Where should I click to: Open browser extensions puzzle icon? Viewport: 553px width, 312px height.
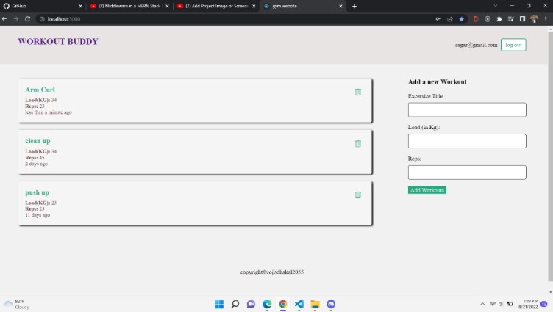coord(499,19)
